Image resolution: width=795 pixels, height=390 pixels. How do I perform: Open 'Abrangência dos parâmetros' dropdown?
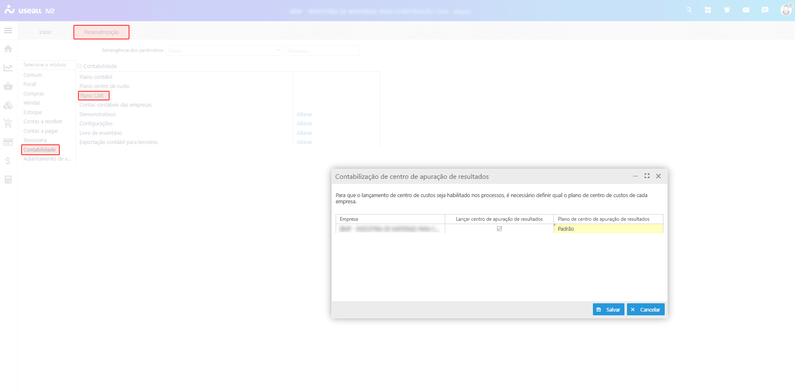tap(224, 51)
